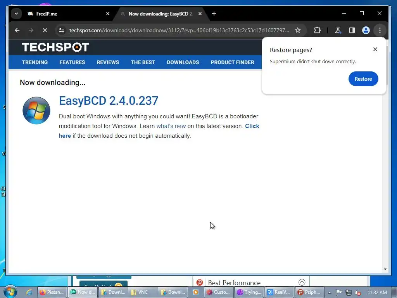397x298 pixels.
Task: Use the Click here download link
Action: click(252, 126)
